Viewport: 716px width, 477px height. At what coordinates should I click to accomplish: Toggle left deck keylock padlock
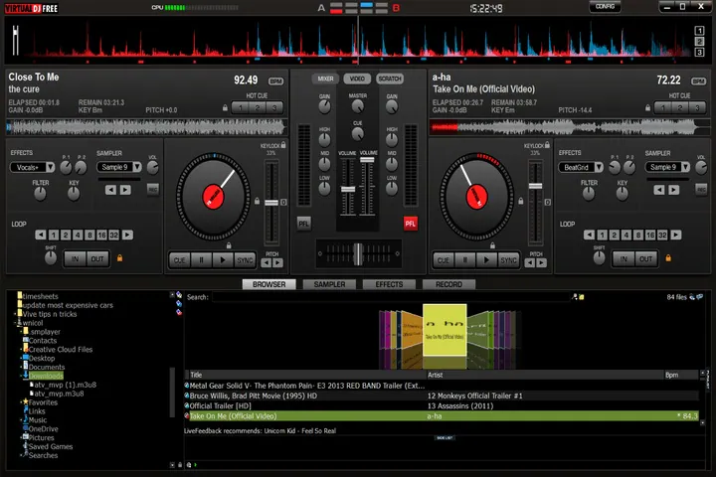click(283, 145)
